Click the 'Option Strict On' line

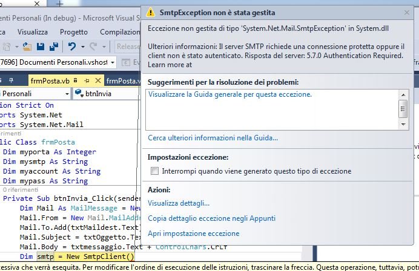point(27,105)
